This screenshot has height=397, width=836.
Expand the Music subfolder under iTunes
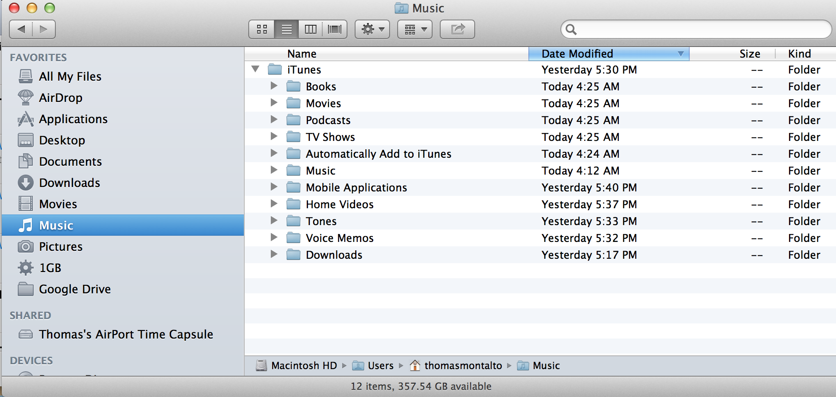click(274, 170)
